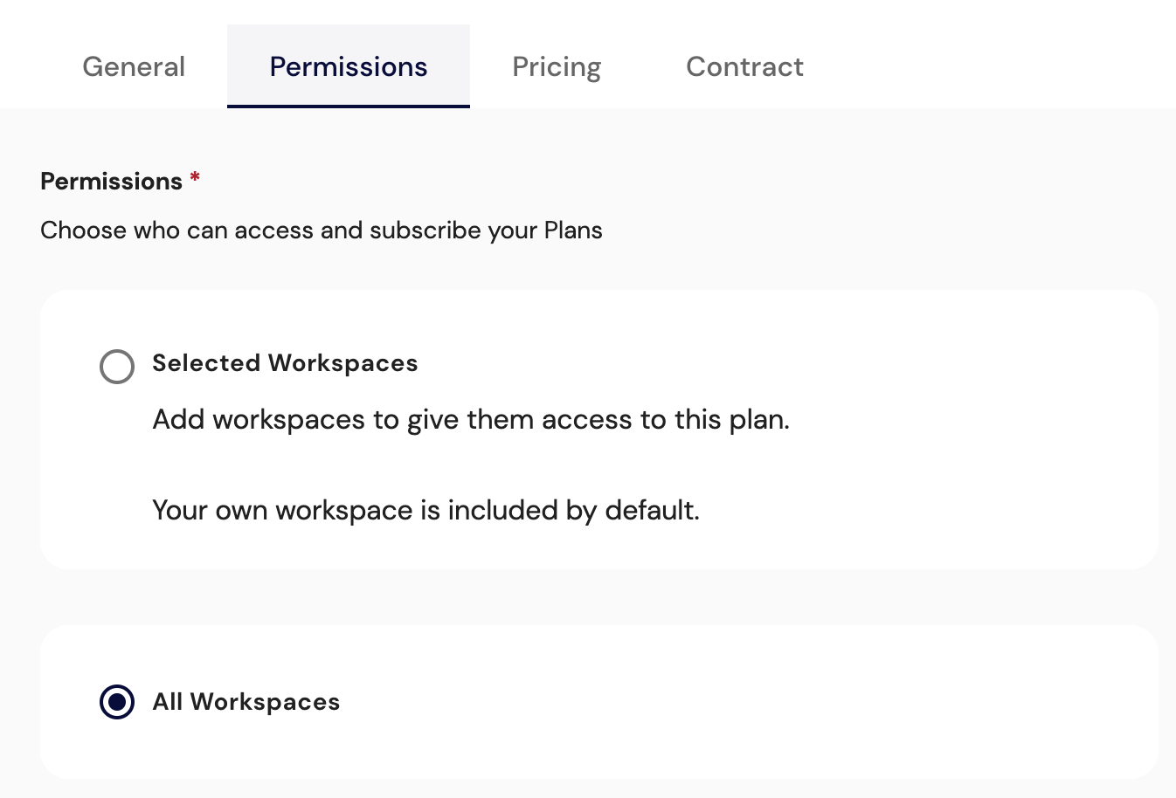This screenshot has width=1176, height=798.
Task: Click empty area of Selected Workspaces card
Action: click(x=961, y=437)
